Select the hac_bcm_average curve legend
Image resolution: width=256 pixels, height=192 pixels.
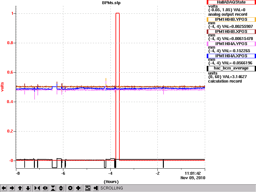point(231,68)
